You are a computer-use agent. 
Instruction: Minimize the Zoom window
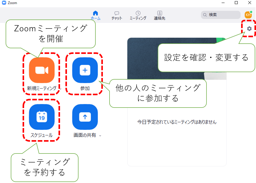223,3
